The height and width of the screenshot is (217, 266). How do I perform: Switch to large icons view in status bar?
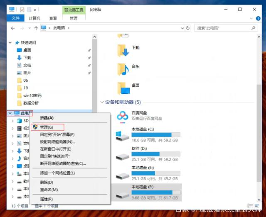257,205
